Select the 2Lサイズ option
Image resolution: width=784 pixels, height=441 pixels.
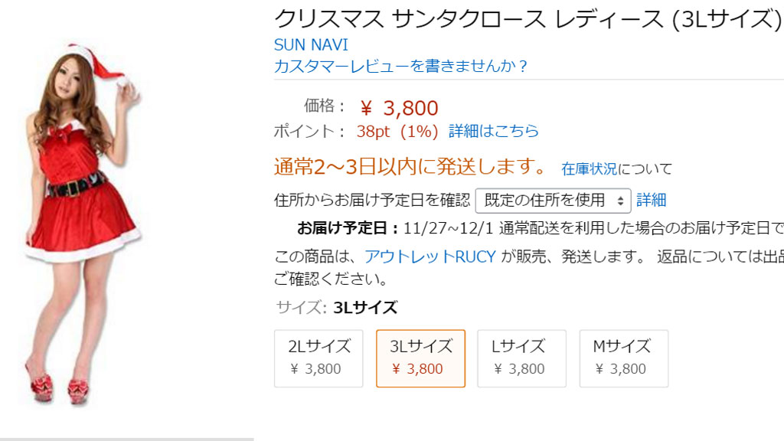point(318,358)
